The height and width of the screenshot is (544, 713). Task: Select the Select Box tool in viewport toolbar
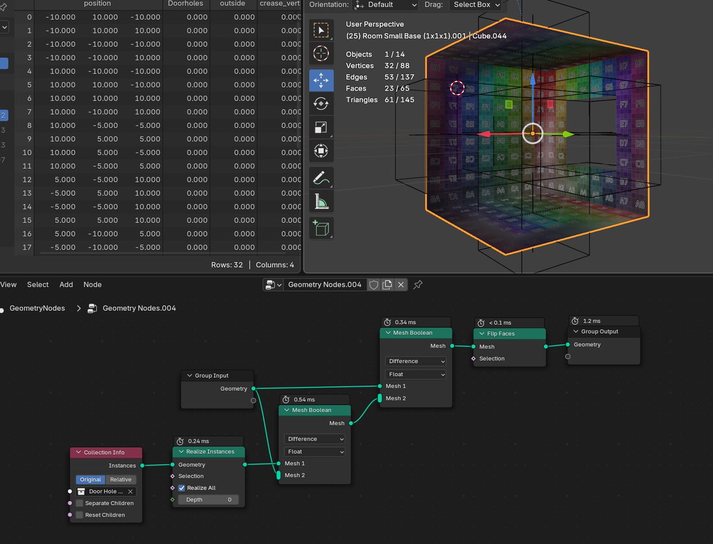click(321, 30)
